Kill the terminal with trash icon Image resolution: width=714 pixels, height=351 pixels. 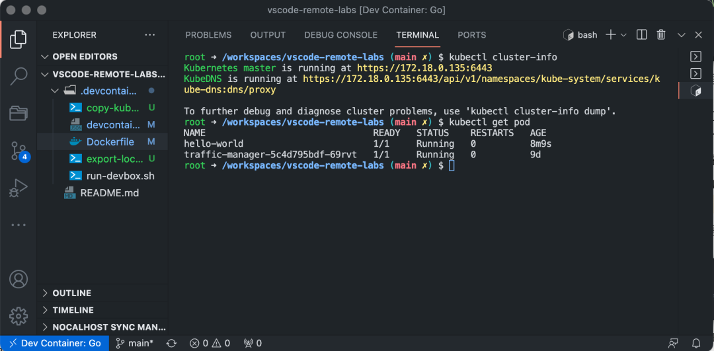point(661,35)
